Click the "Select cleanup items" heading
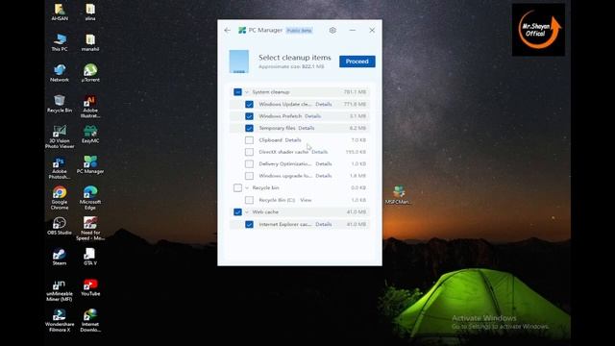Screen dimensions: 615x346 click(295, 58)
